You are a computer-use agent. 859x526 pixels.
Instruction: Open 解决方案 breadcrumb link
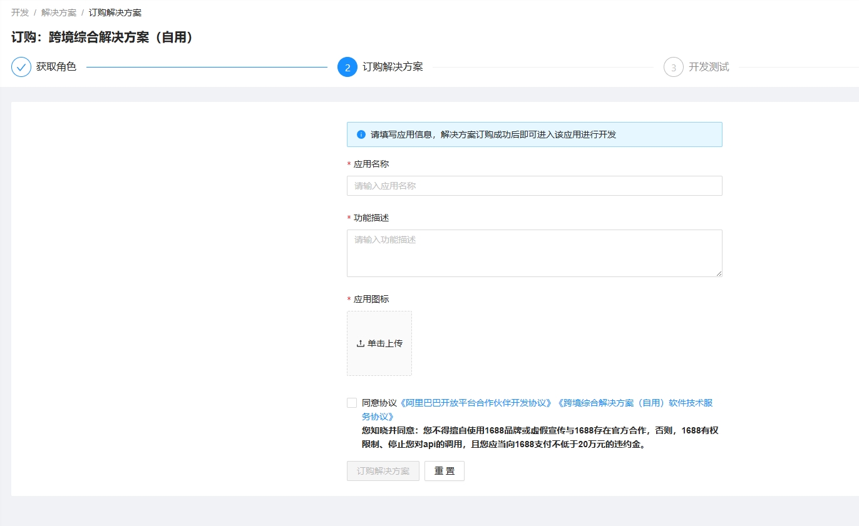(x=59, y=13)
